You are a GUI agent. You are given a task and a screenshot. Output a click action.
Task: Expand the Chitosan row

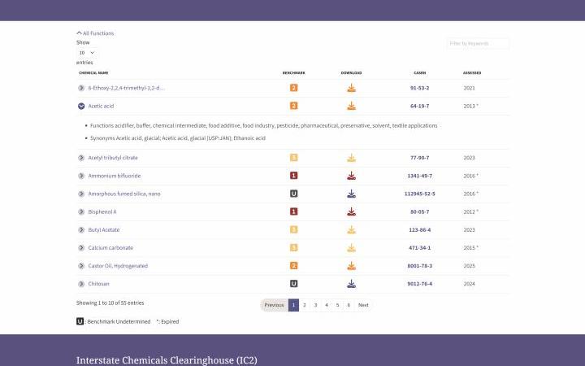[x=81, y=284]
